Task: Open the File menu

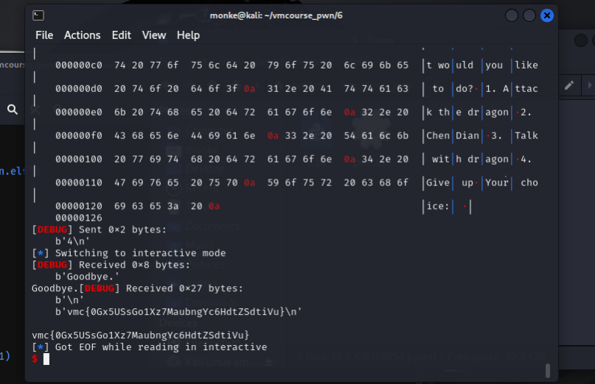Action: point(44,35)
